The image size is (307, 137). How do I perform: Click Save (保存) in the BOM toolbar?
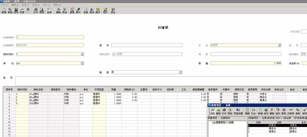(16, 11)
